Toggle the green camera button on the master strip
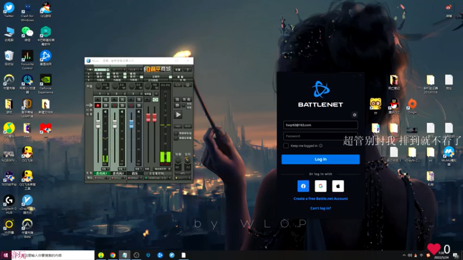This screenshot has height=260, width=463. point(155,99)
